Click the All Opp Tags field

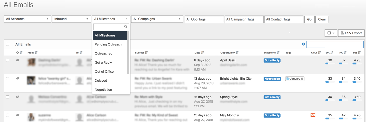pyautogui.click(x=204, y=19)
